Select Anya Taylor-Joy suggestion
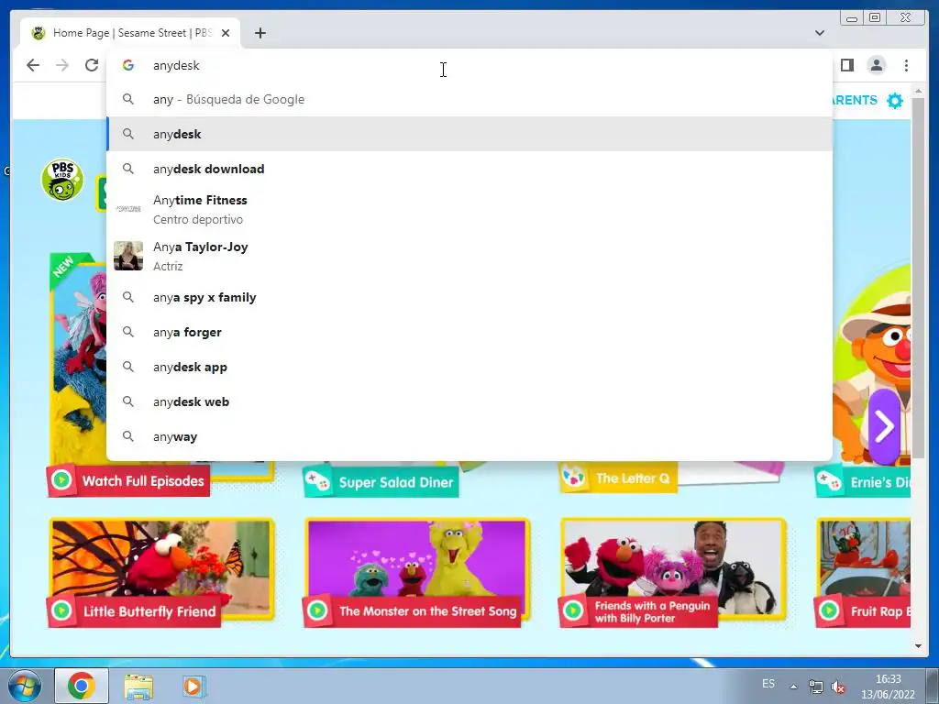The width and height of the screenshot is (939, 704). pos(469,257)
